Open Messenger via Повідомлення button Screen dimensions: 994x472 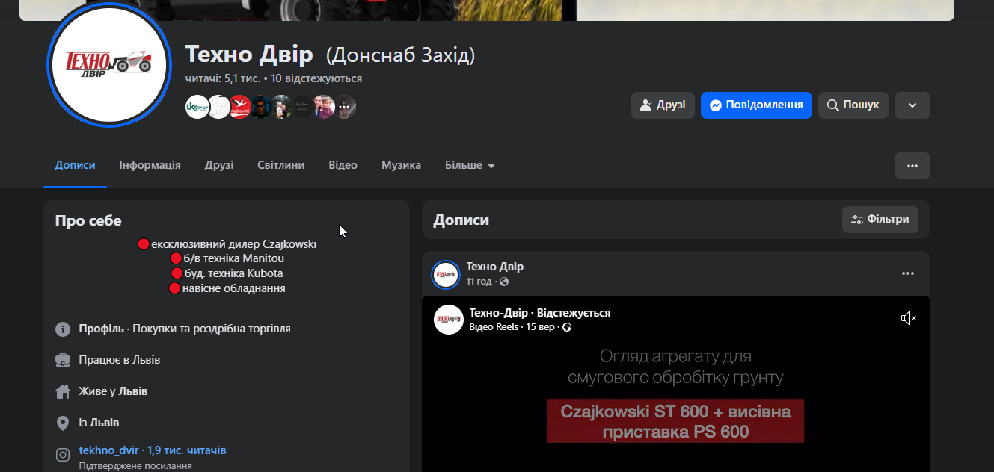(756, 105)
